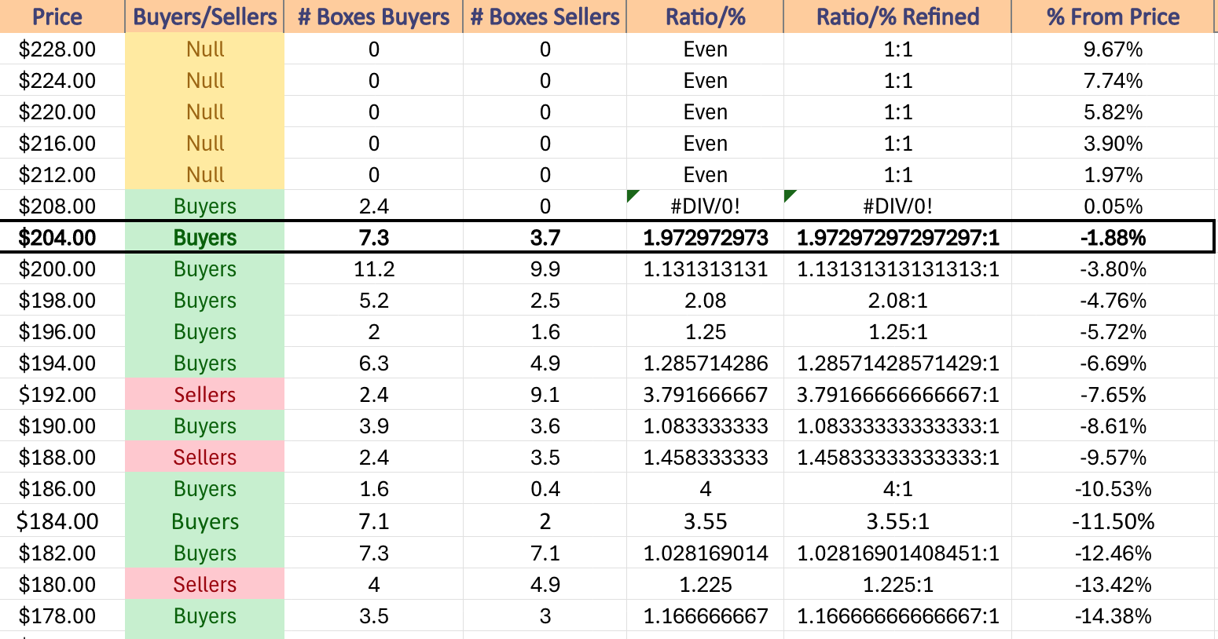The width and height of the screenshot is (1218, 639).
Task: Select the % From Price header cell
Action: pos(1113,16)
